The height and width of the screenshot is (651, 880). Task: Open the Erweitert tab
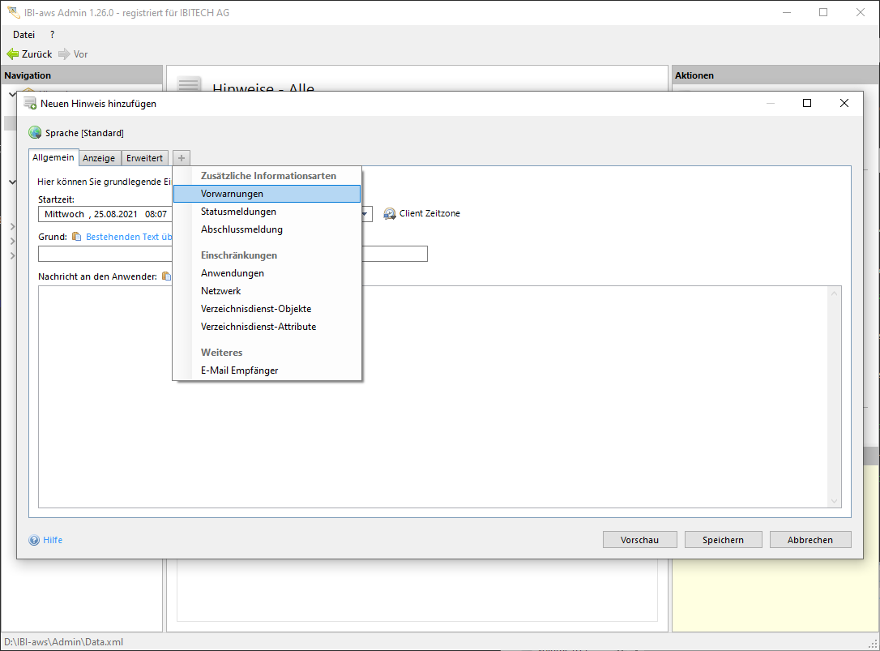[144, 158]
